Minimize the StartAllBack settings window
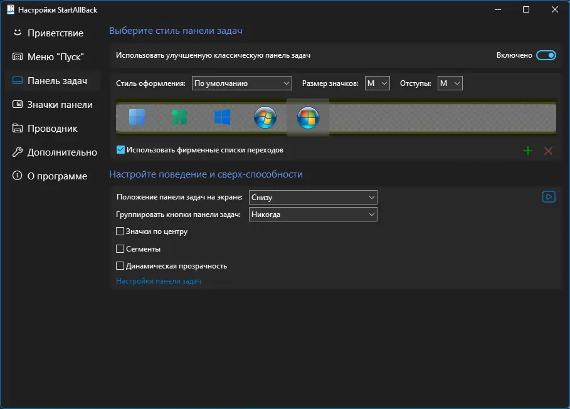 coord(498,10)
